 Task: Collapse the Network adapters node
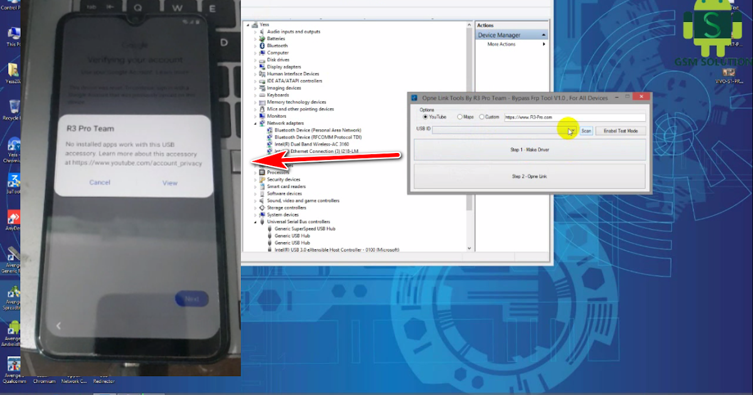point(255,124)
